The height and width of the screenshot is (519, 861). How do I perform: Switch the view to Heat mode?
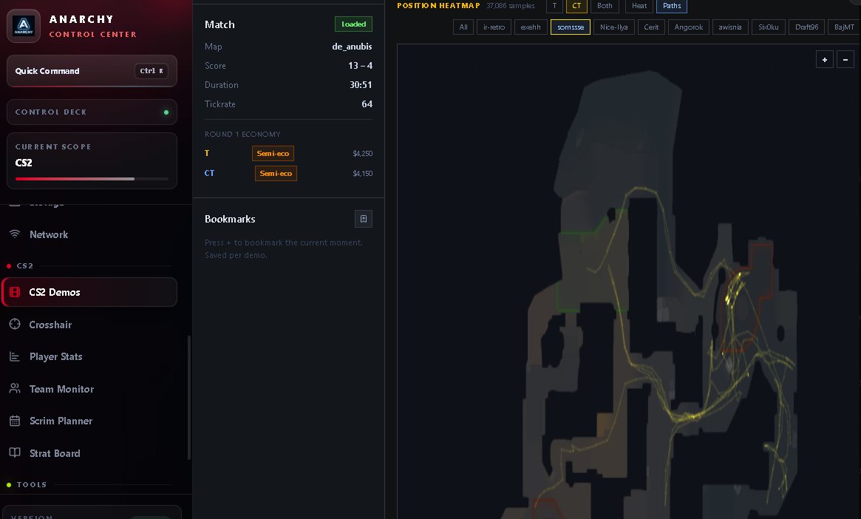click(x=639, y=6)
